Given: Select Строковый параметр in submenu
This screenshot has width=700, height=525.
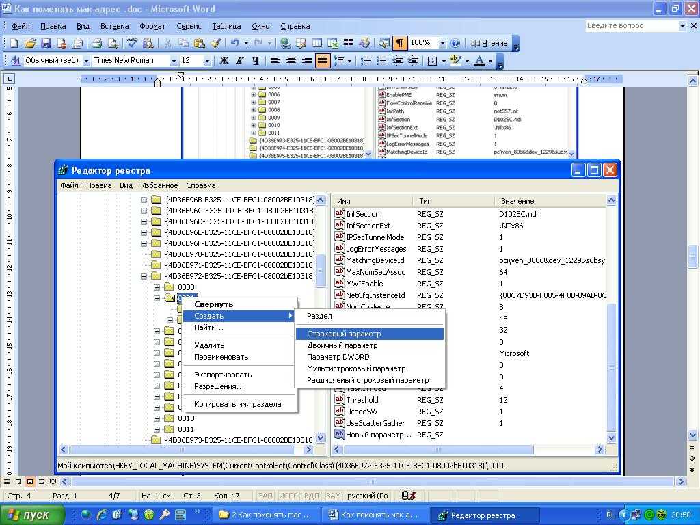Looking at the screenshot, I should (x=344, y=334).
